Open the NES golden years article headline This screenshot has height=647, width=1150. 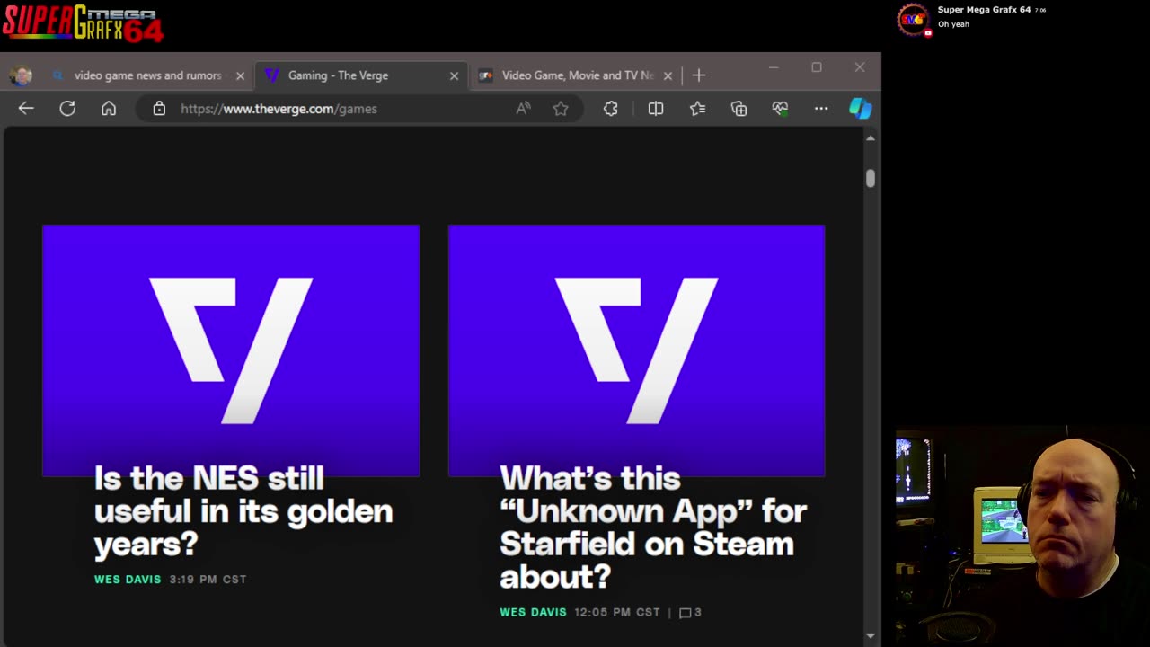[x=243, y=511]
